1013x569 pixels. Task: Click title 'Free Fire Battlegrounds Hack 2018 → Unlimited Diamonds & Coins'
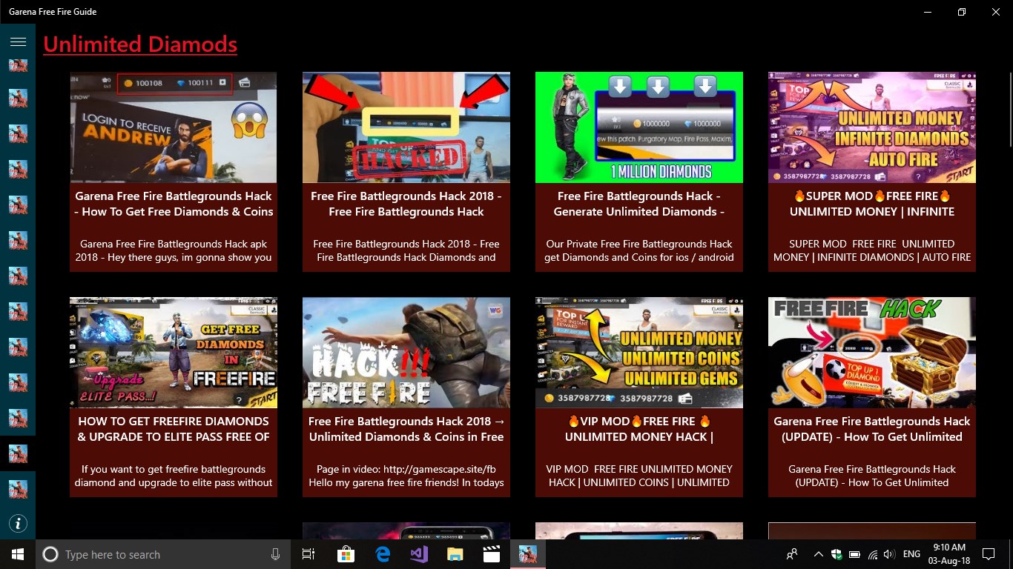coord(406,429)
